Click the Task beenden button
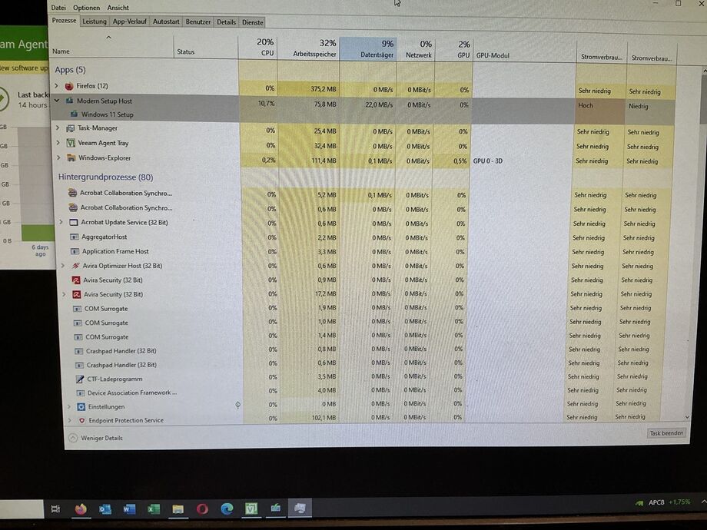This screenshot has height=530, width=707. coord(666,433)
